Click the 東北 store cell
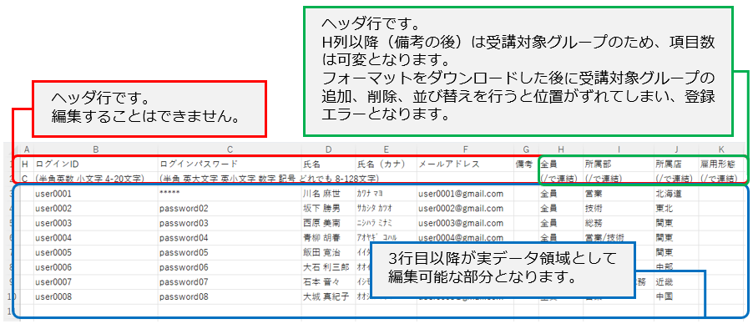Screen dimensions: 753x324 pyautogui.click(x=676, y=209)
